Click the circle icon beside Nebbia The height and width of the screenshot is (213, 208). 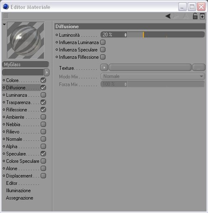click(4, 124)
